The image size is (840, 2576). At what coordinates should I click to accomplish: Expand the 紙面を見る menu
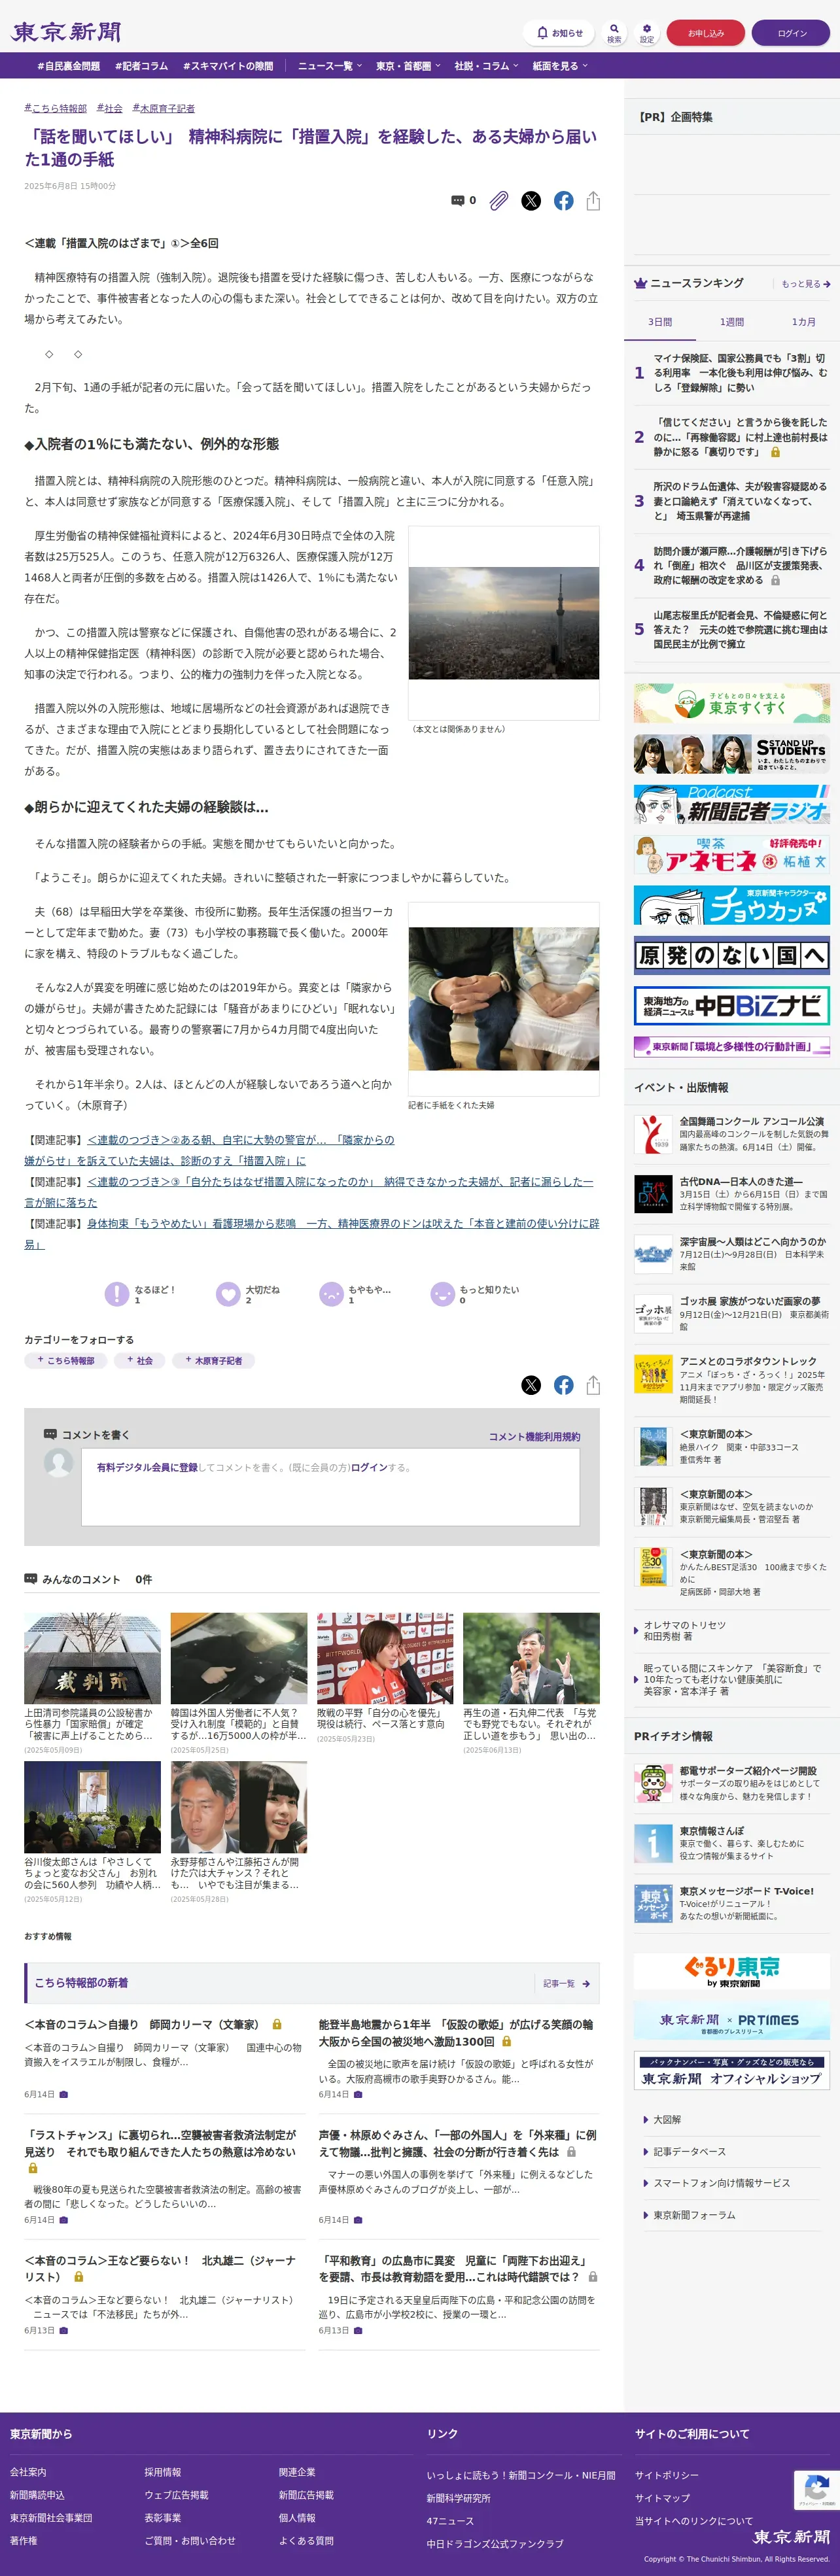560,66
